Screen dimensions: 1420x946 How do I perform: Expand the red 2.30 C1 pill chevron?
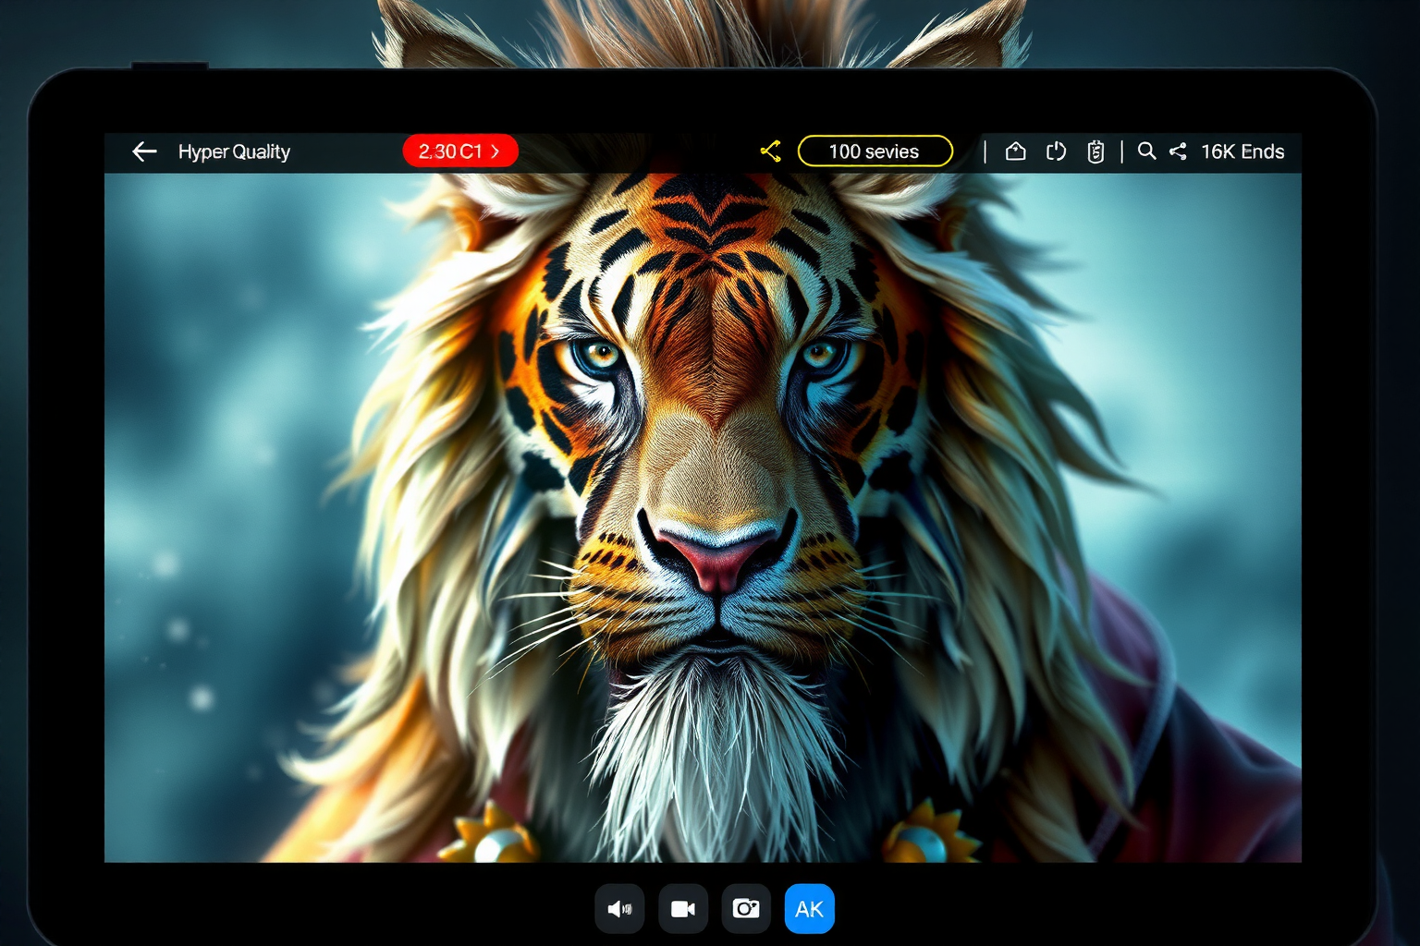(x=496, y=152)
